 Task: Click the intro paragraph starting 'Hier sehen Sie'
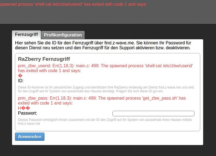[x=103, y=45]
